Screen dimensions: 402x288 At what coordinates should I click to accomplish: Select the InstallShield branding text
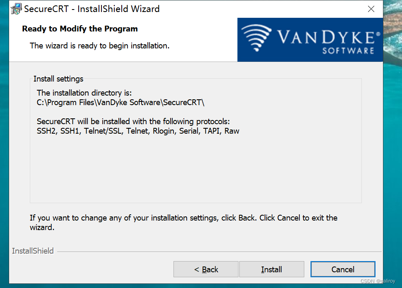(32, 251)
